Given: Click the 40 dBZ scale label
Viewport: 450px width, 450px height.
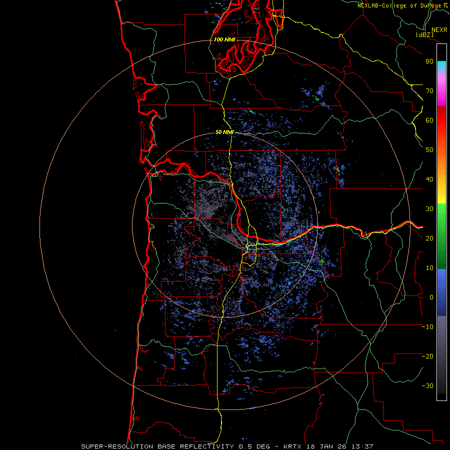Looking at the screenshot, I should [x=429, y=179].
